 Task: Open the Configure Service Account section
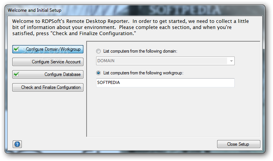coord(48,62)
